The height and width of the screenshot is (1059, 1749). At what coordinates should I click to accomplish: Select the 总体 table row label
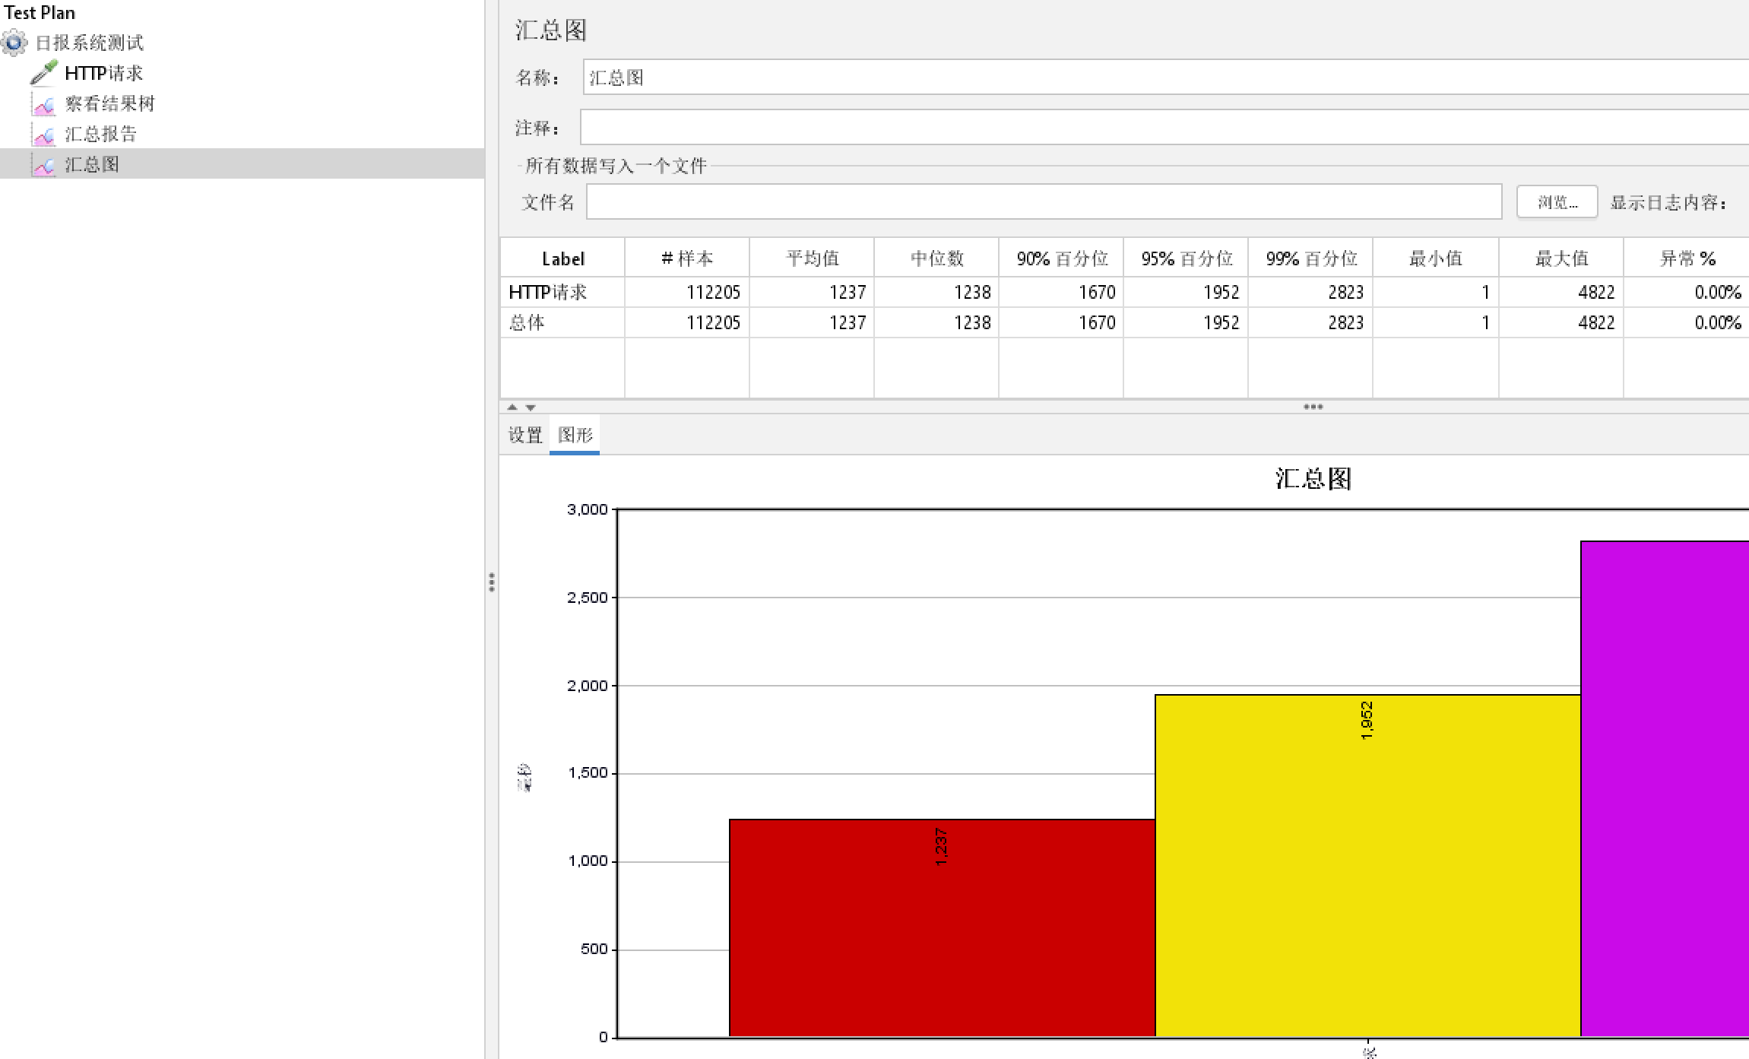527,322
